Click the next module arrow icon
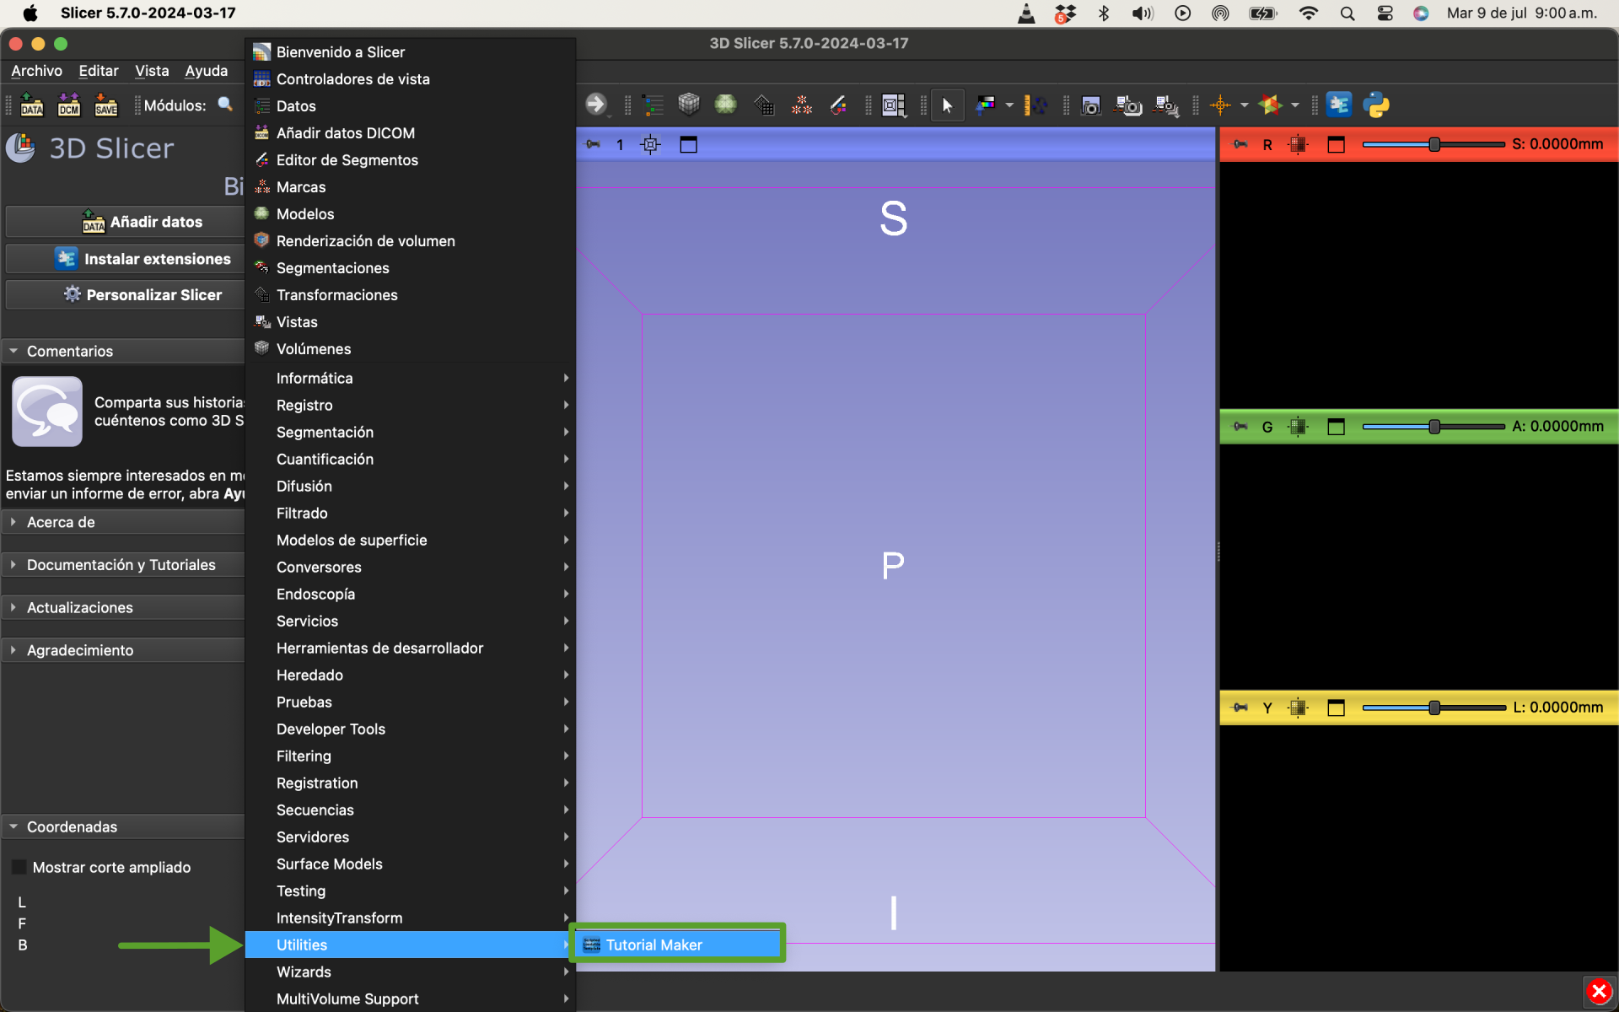1619x1012 pixels. tap(596, 105)
